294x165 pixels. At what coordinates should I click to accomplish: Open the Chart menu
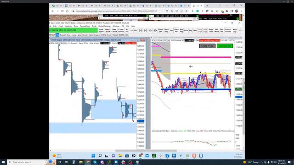pyautogui.click(x=61, y=26)
